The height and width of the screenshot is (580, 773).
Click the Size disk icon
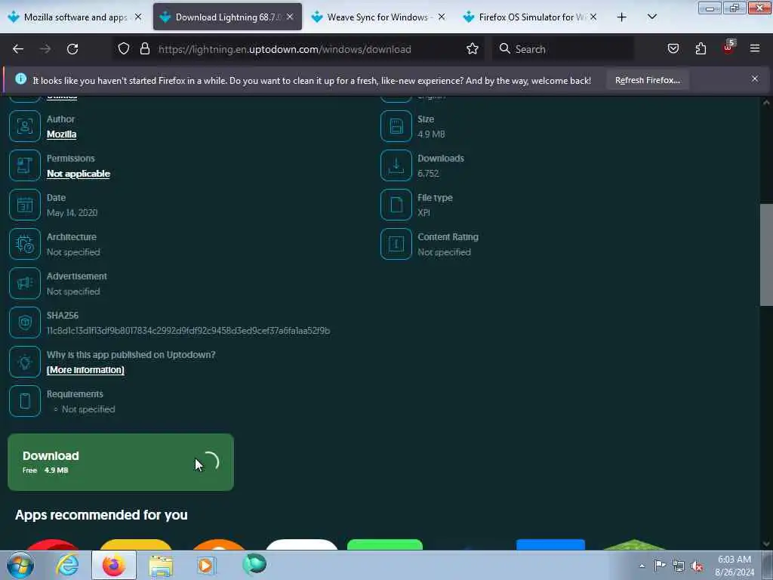click(396, 126)
